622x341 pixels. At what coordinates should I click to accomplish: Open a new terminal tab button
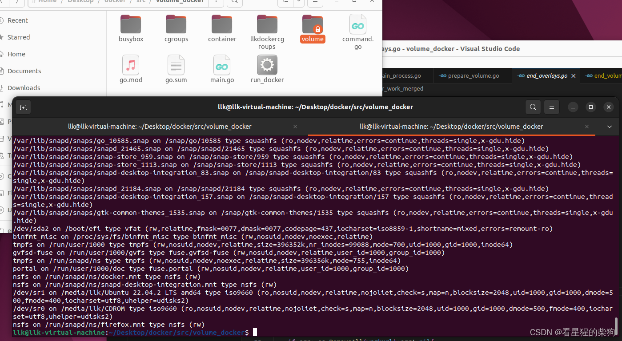point(23,107)
